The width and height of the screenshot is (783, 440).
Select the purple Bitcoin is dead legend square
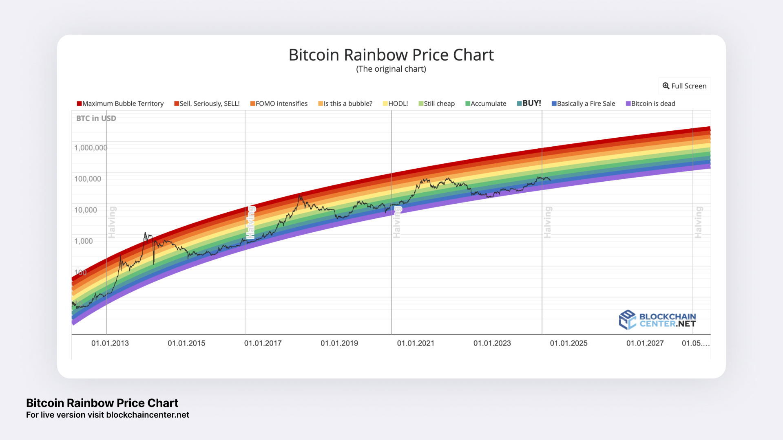[x=628, y=103]
